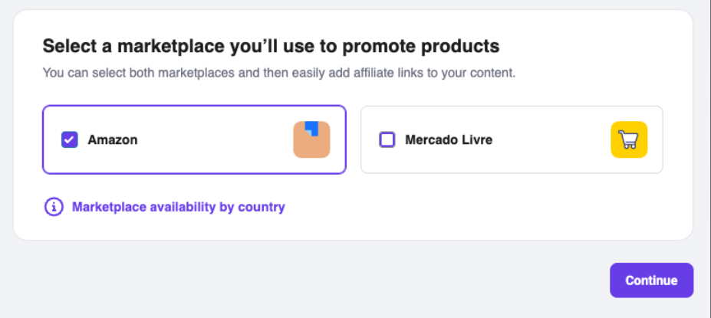Check the Mercado Livre checkbox
This screenshot has width=711, height=318.
point(387,139)
